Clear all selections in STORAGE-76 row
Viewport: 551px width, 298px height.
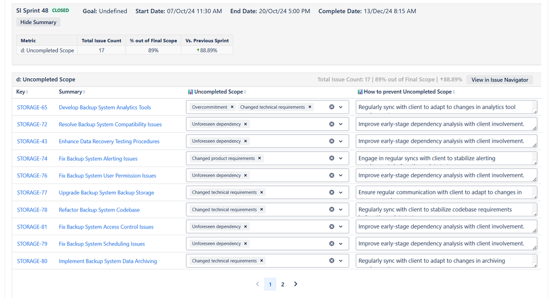pyautogui.click(x=331, y=175)
